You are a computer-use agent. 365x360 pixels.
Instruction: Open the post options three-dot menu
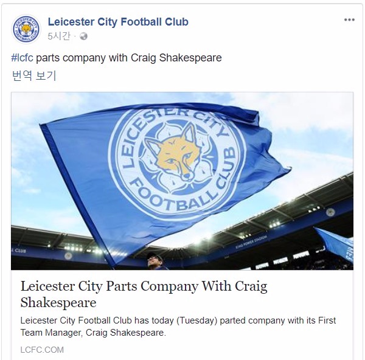coord(349,20)
